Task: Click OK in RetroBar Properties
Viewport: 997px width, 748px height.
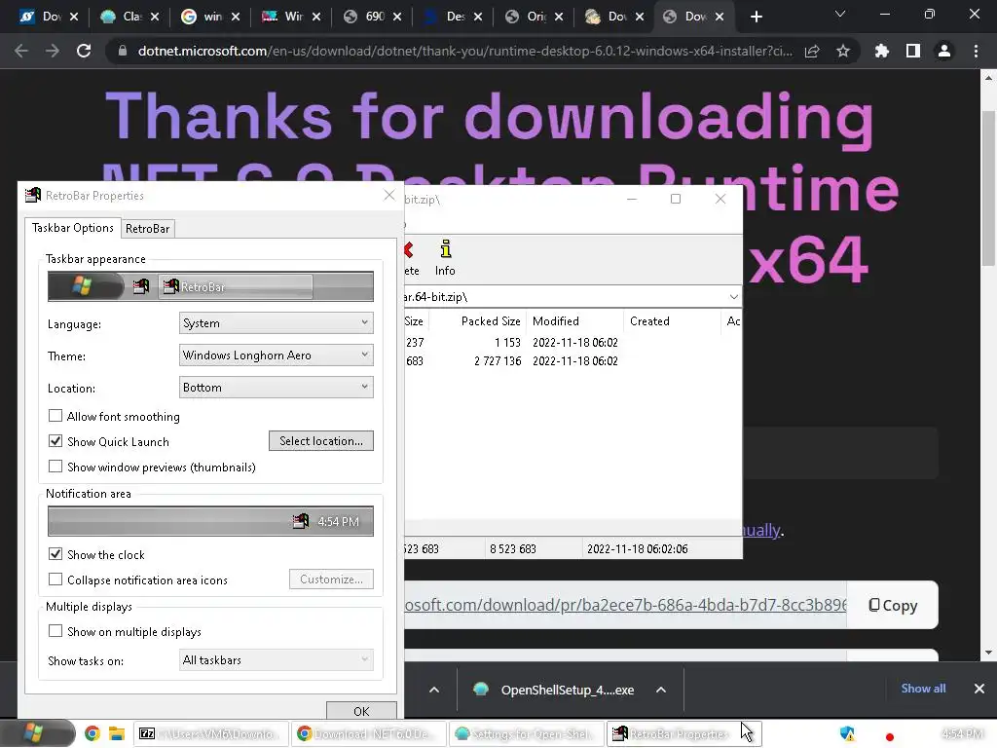Action: point(361,710)
